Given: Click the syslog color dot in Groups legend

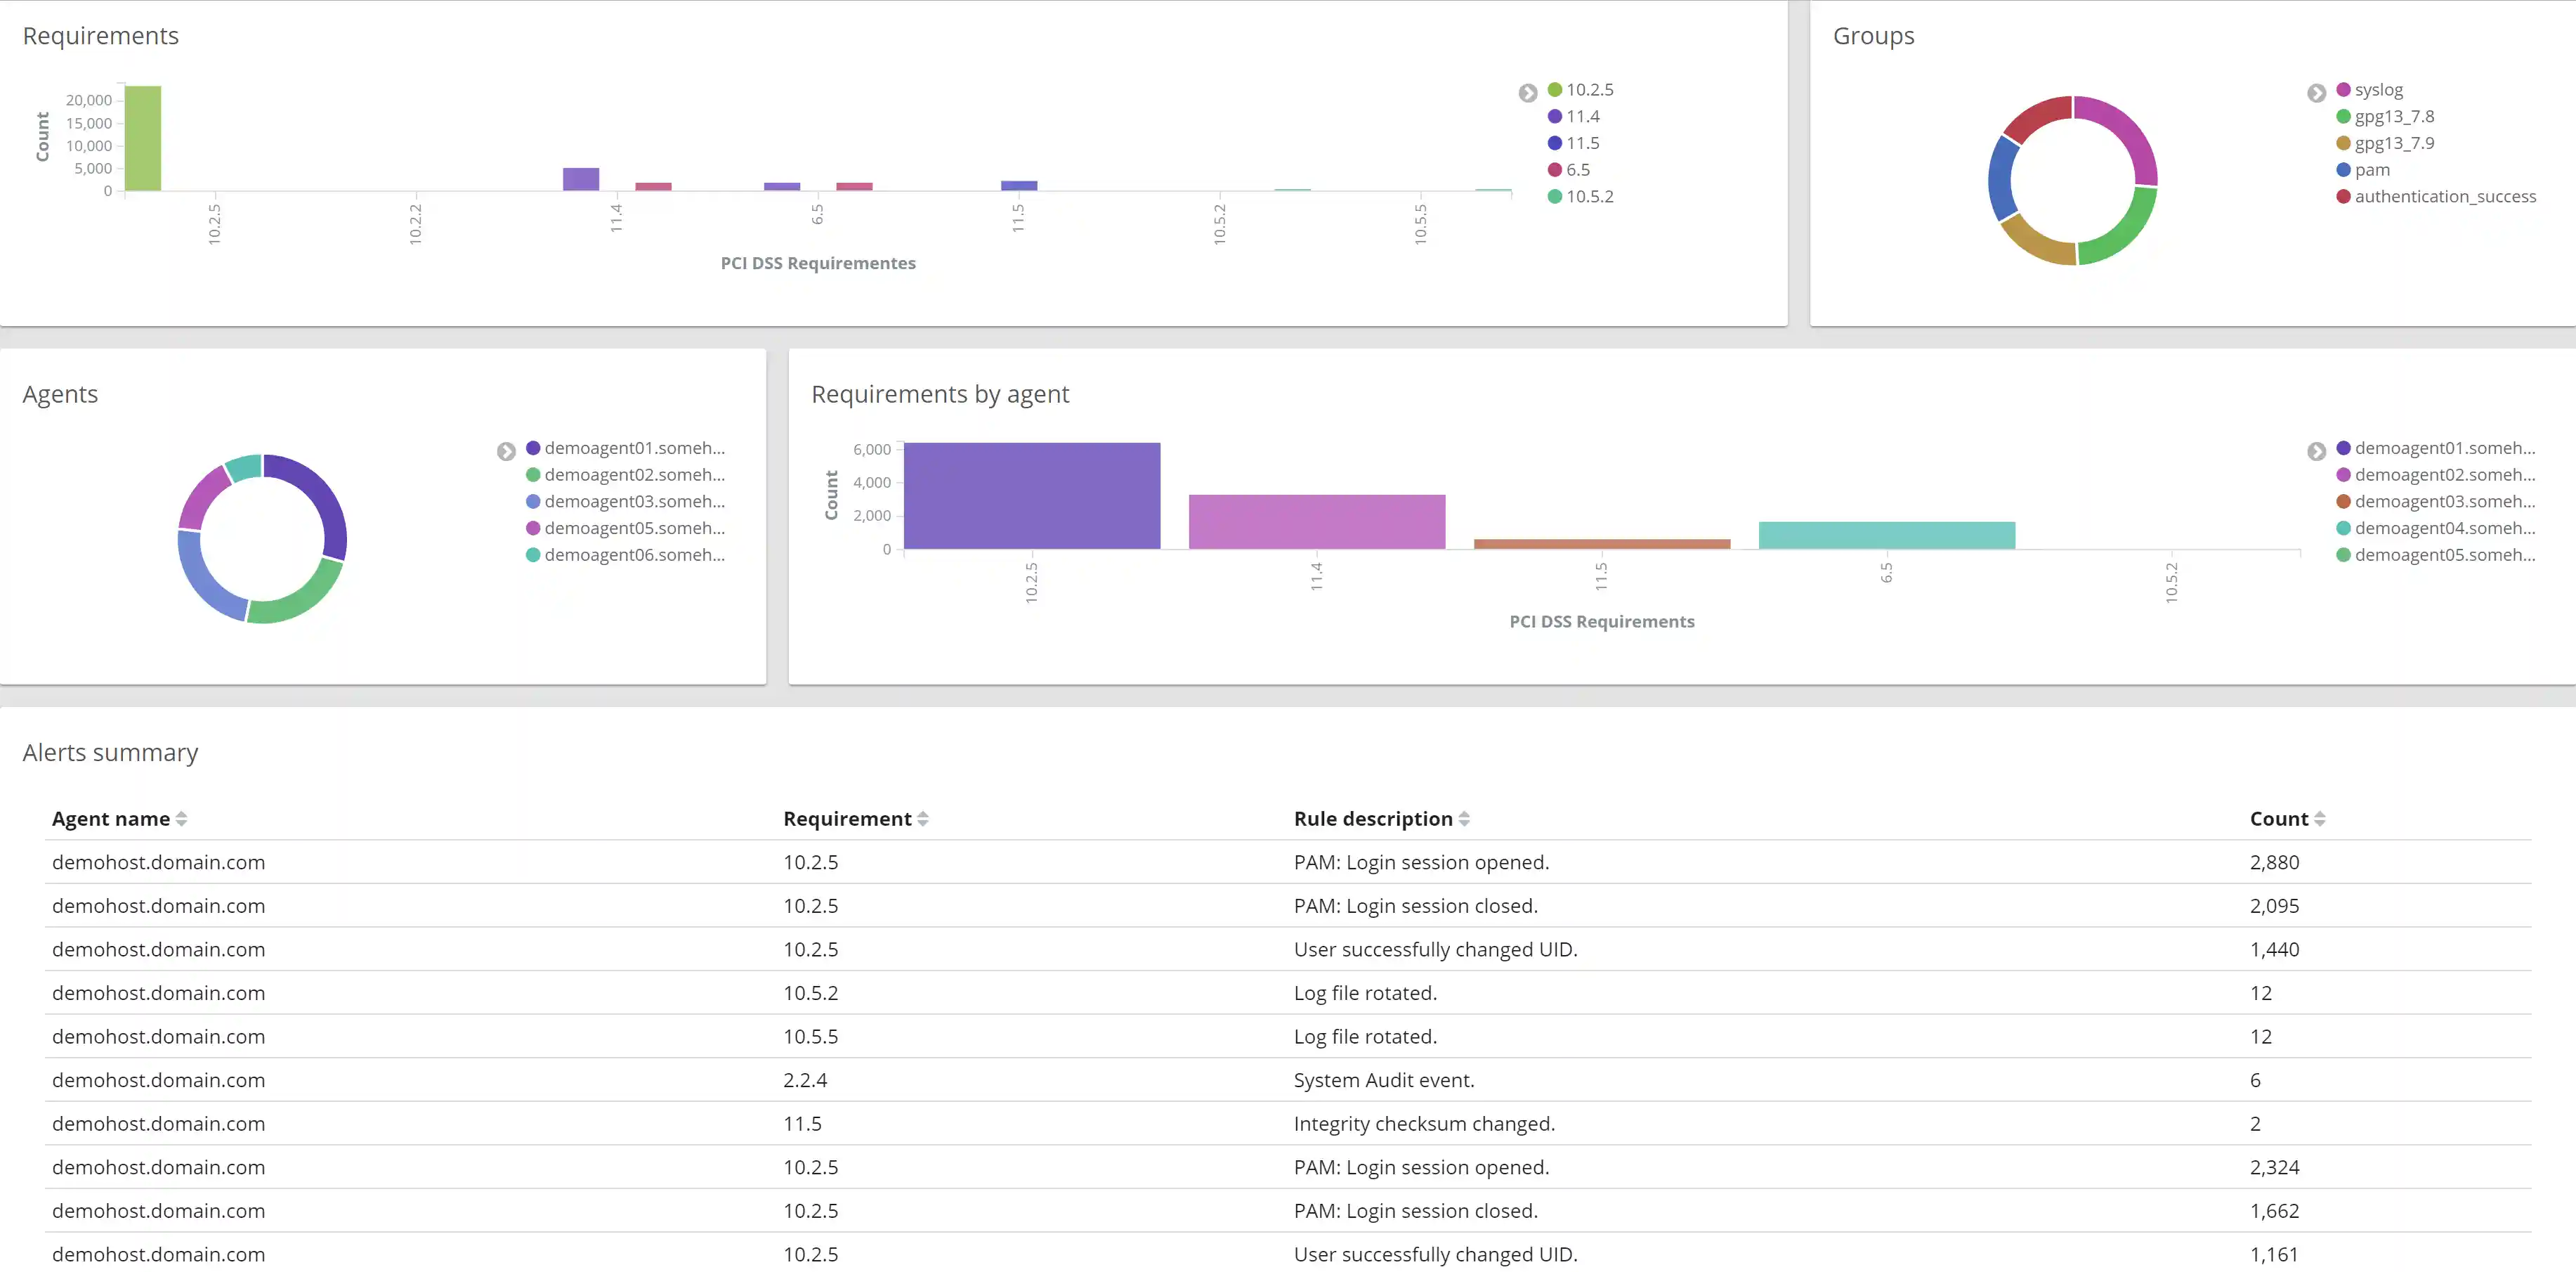Looking at the screenshot, I should 2343,89.
